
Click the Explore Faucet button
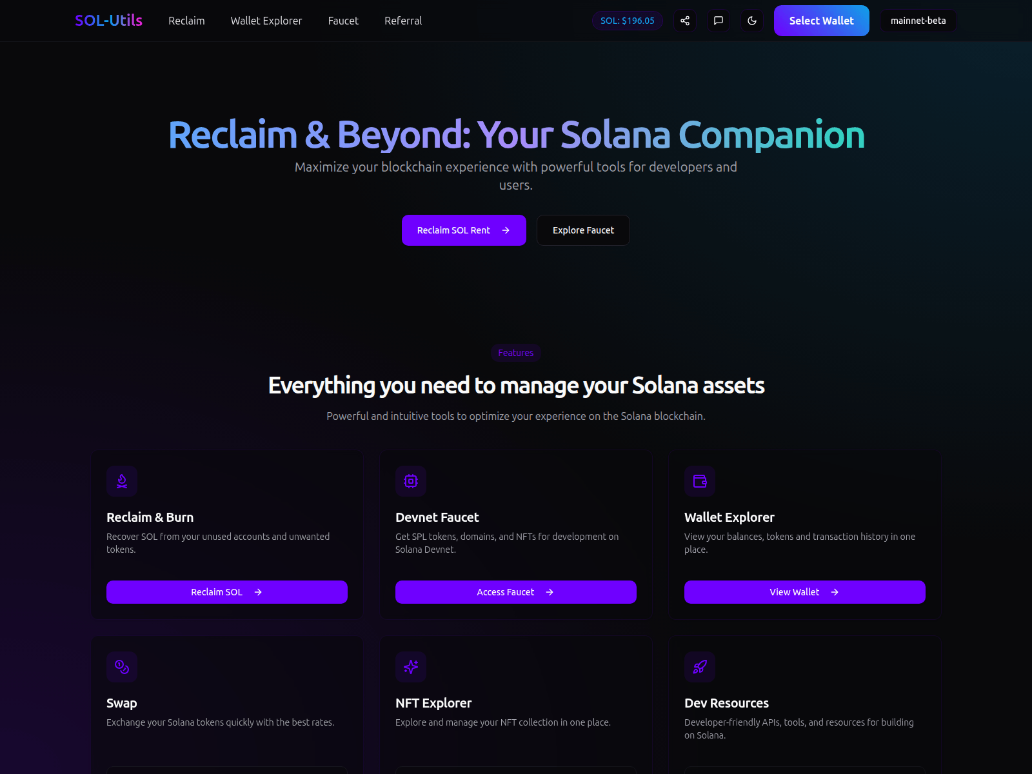click(x=583, y=230)
